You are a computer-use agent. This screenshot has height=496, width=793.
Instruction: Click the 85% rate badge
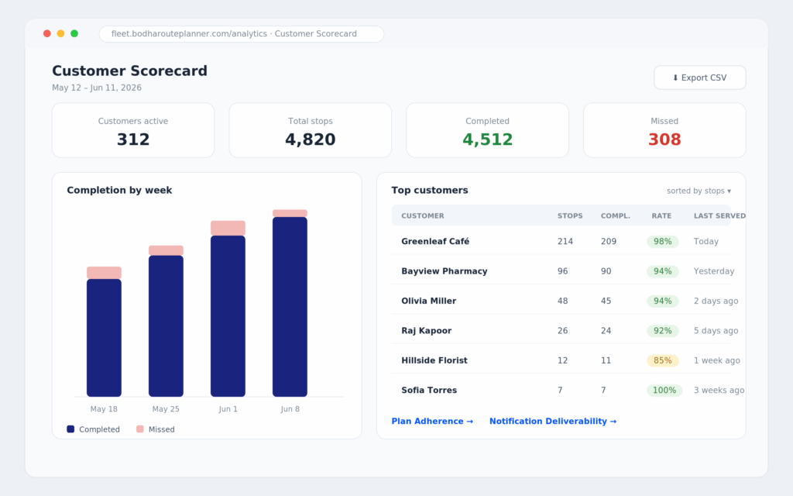[x=663, y=360]
